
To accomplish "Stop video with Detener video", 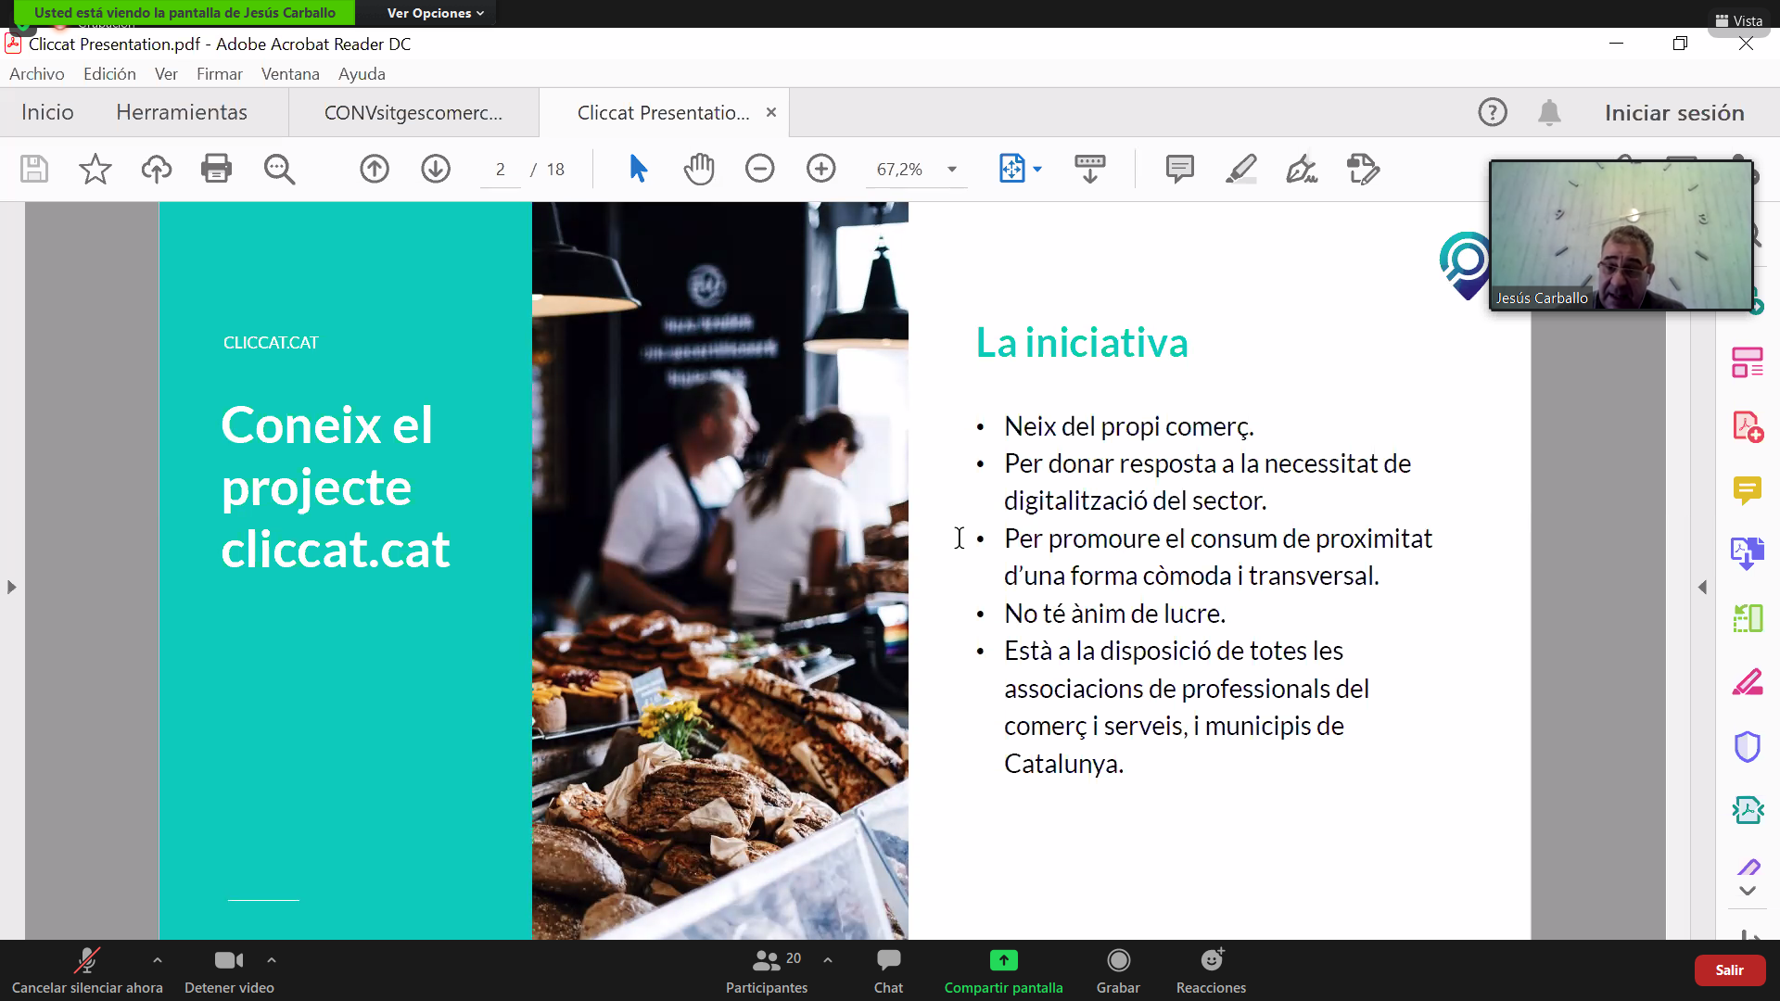I will tap(229, 970).
